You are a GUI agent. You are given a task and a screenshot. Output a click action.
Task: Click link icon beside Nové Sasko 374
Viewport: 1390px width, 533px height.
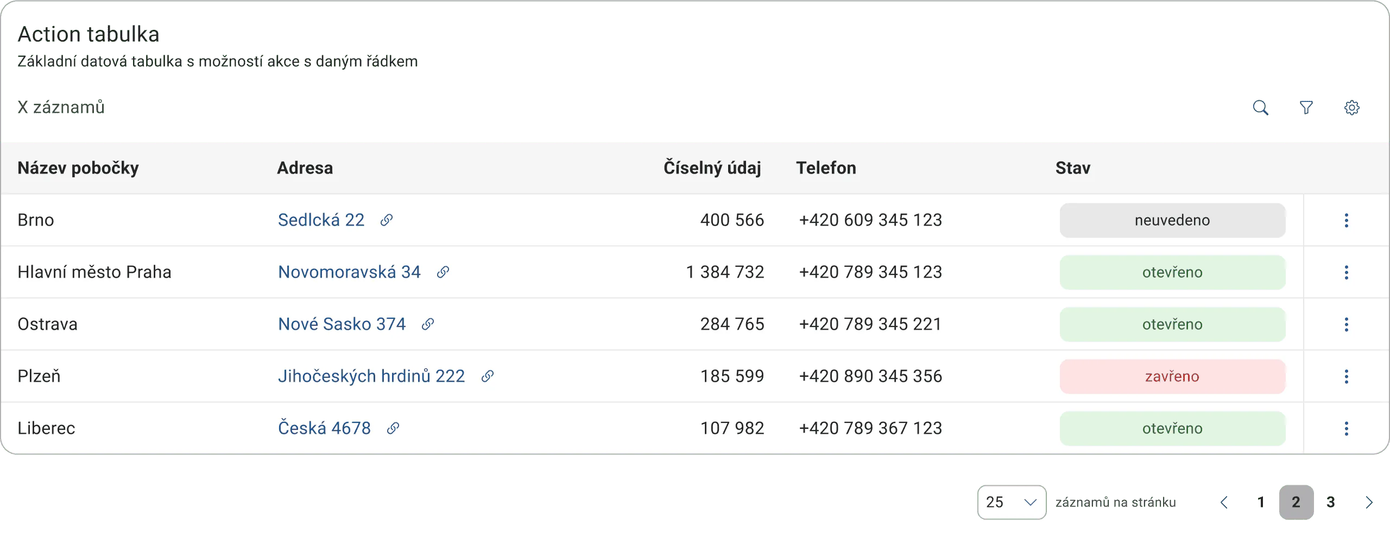pos(428,324)
